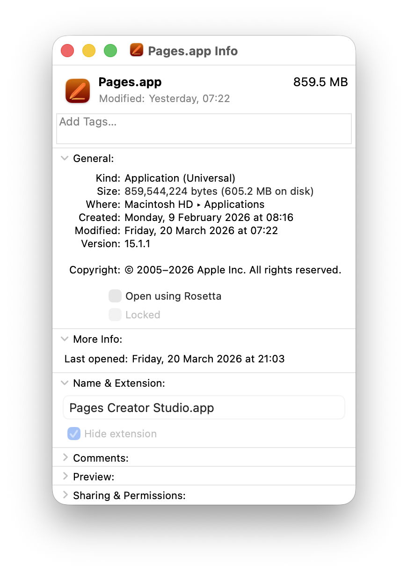Click the Version 15.1.1 value

(137, 243)
